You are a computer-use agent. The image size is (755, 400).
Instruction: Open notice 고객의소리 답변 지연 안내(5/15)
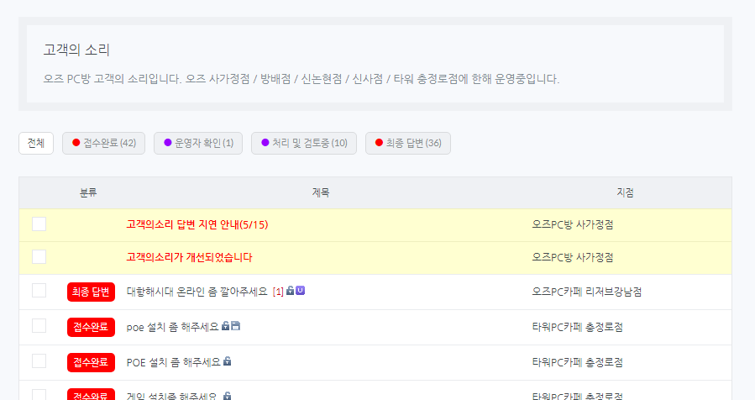tap(197, 224)
